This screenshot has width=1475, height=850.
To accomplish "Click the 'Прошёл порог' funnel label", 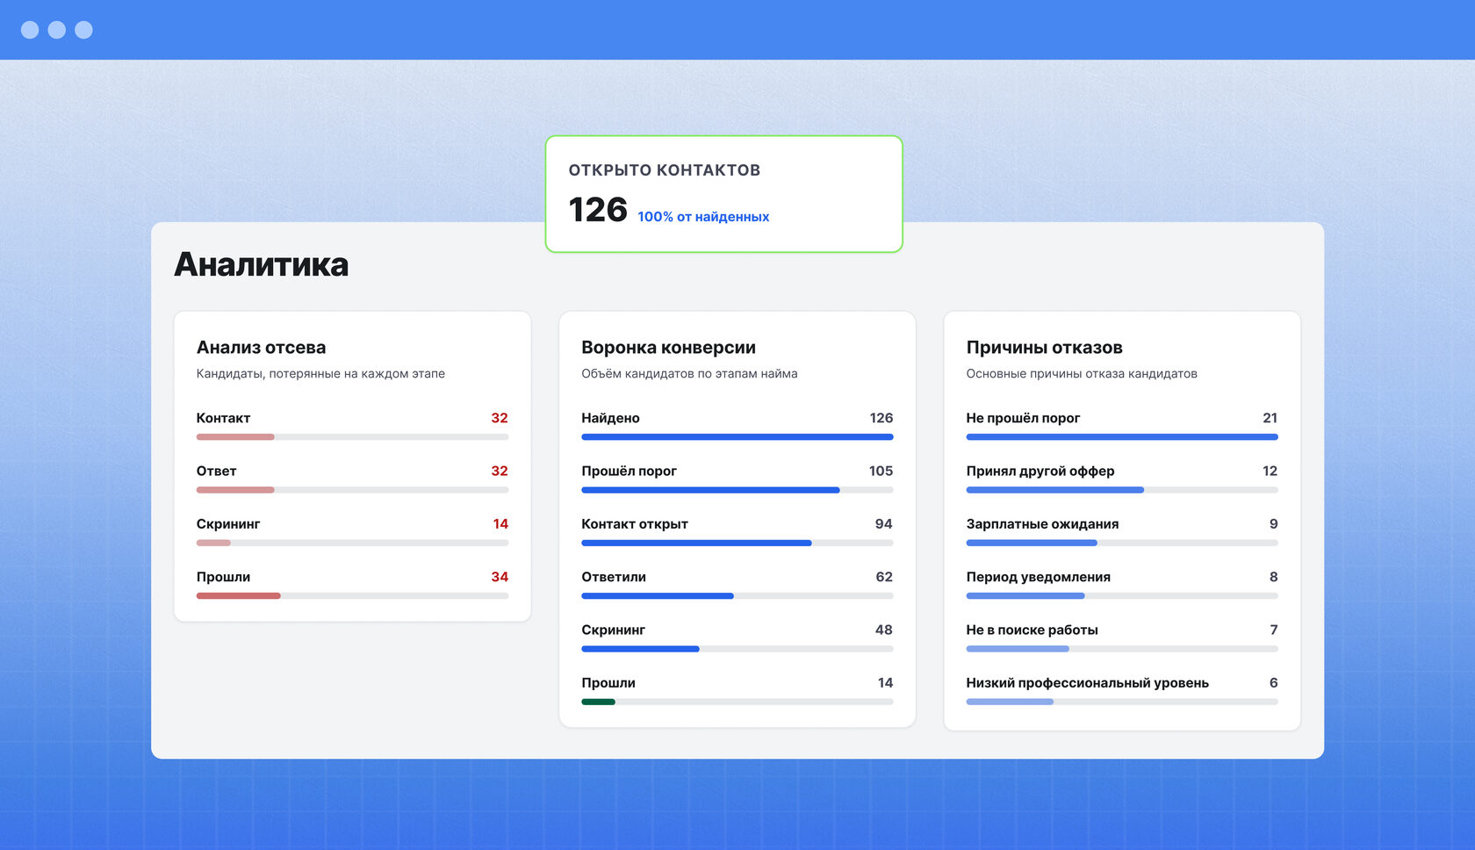I will click(x=629, y=471).
